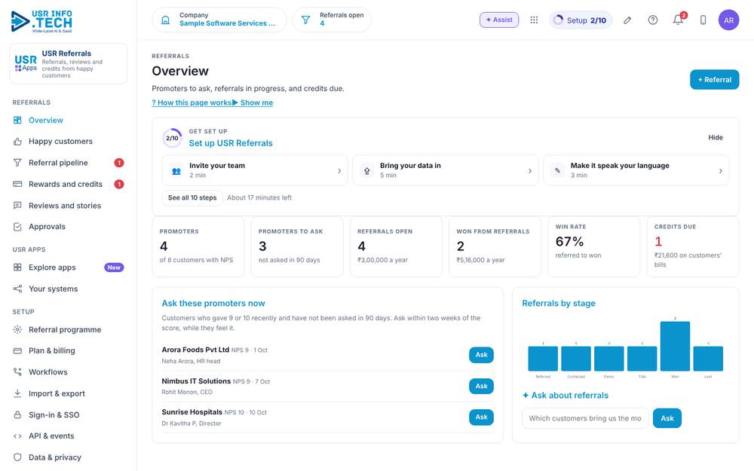
Task: Click the Happy customers thumbs-up icon
Action: click(x=17, y=142)
